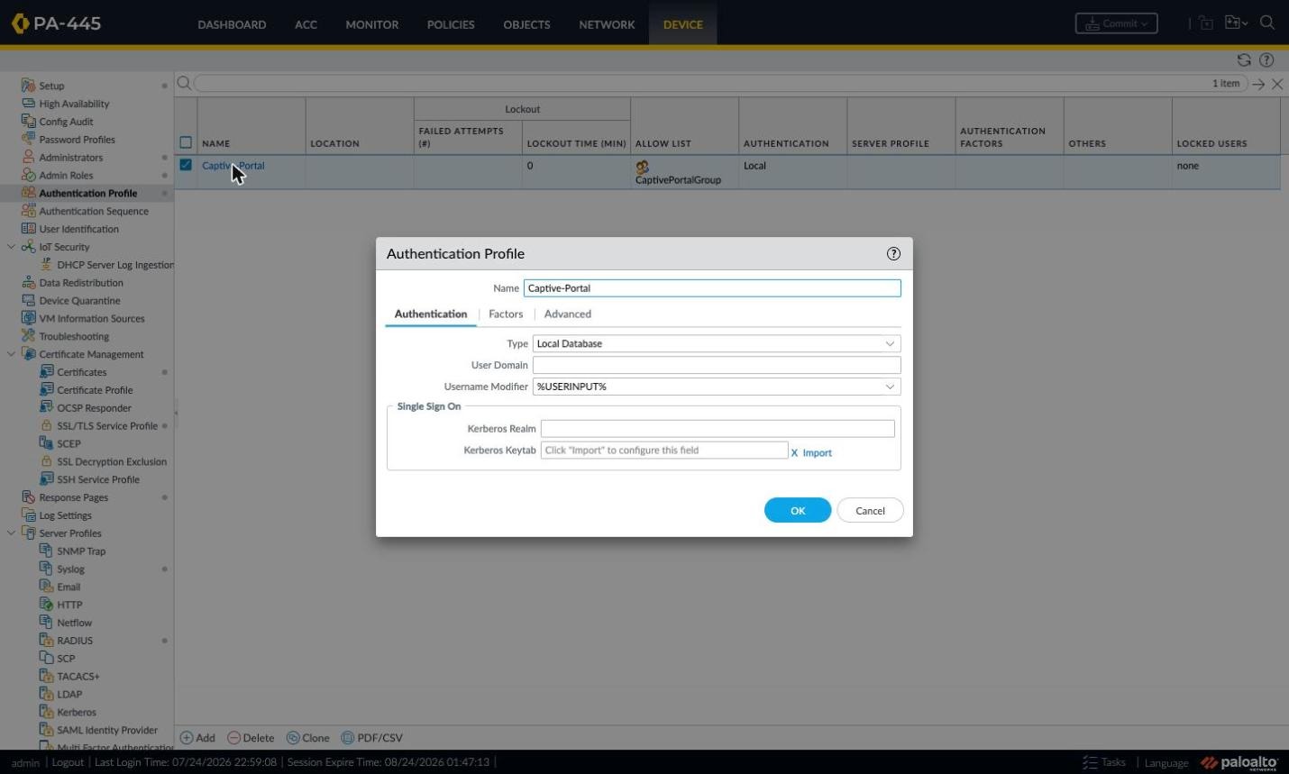Click the Import link for Kerberos Keytab
The height and width of the screenshot is (774, 1289).
[817, 453]
